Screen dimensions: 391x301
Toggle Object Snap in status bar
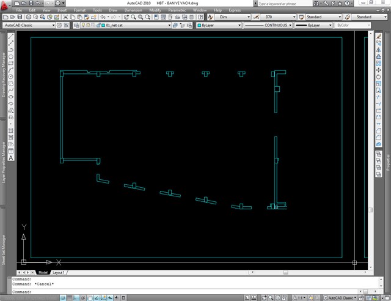(90, 298)
